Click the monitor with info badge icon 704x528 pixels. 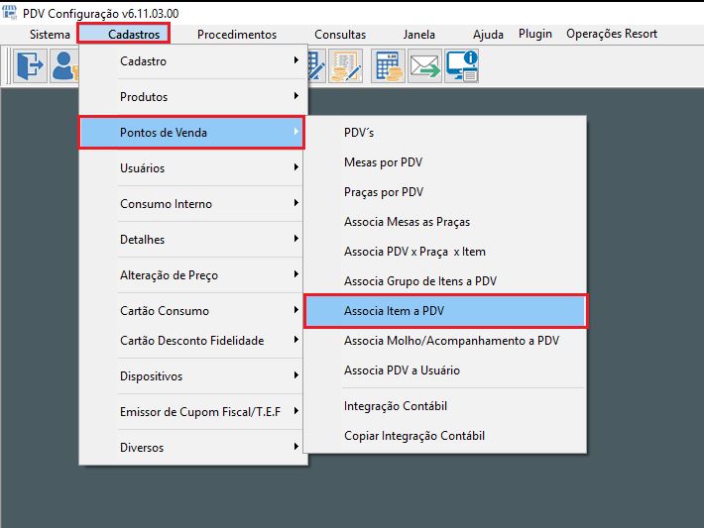click(x=461, y=66)
